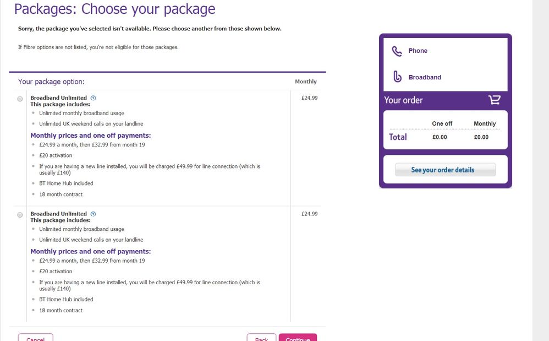Viewport: 549px width, 341px height.
Task: Go back using the Back button
Action: pyautogui.click(x=261, y=338)
